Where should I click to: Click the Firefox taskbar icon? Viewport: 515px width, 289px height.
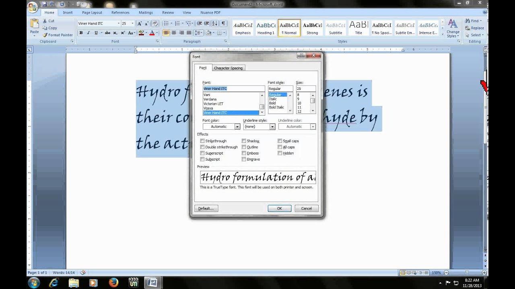click(x=113, y=283)
